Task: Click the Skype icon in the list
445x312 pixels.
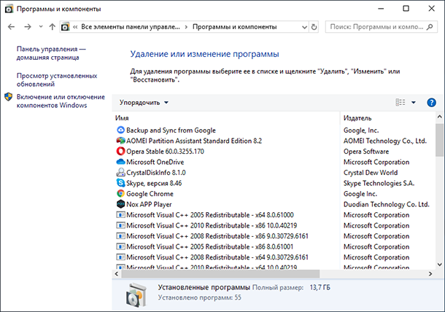Action: pos(120,183)
